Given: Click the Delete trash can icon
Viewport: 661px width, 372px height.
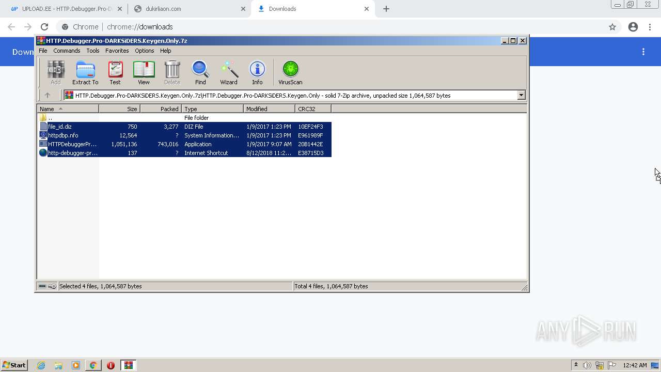Looking at the screenshot, I should pos(172,72).
